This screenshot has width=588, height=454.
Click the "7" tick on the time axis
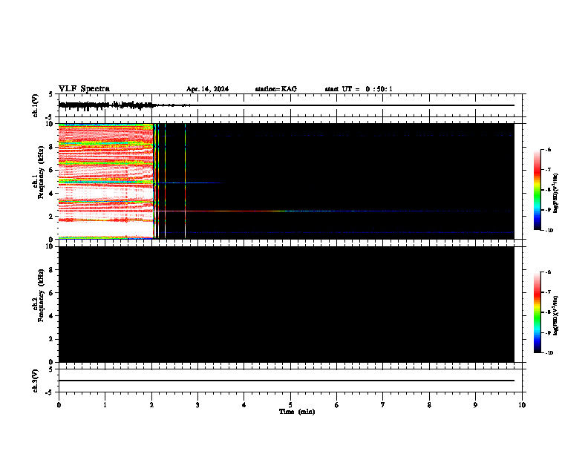coord(383,405)
